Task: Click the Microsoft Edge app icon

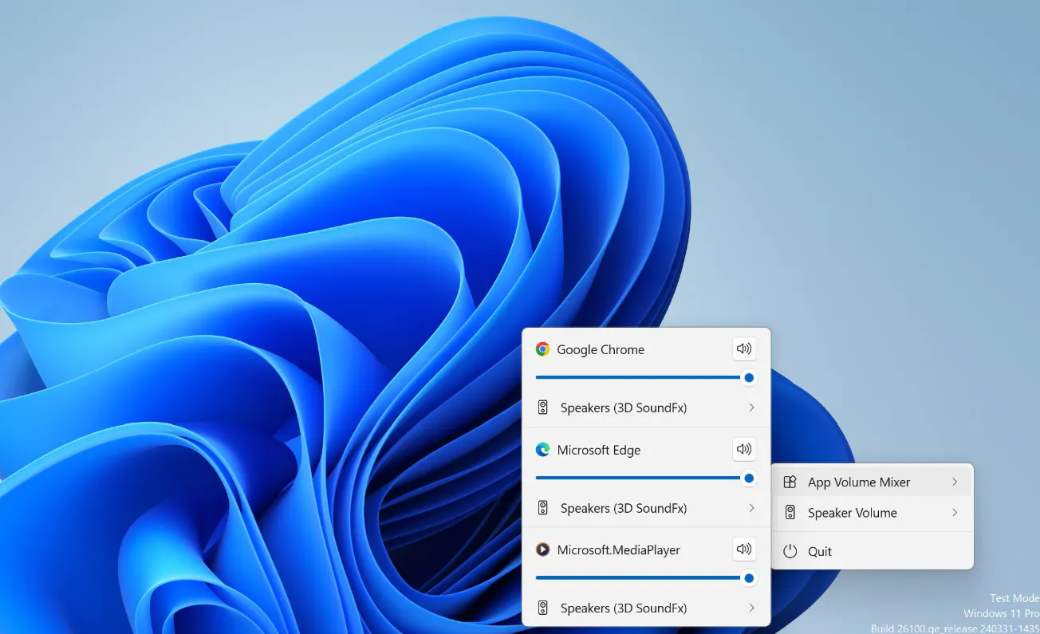Action: click(x=542, y=450)
